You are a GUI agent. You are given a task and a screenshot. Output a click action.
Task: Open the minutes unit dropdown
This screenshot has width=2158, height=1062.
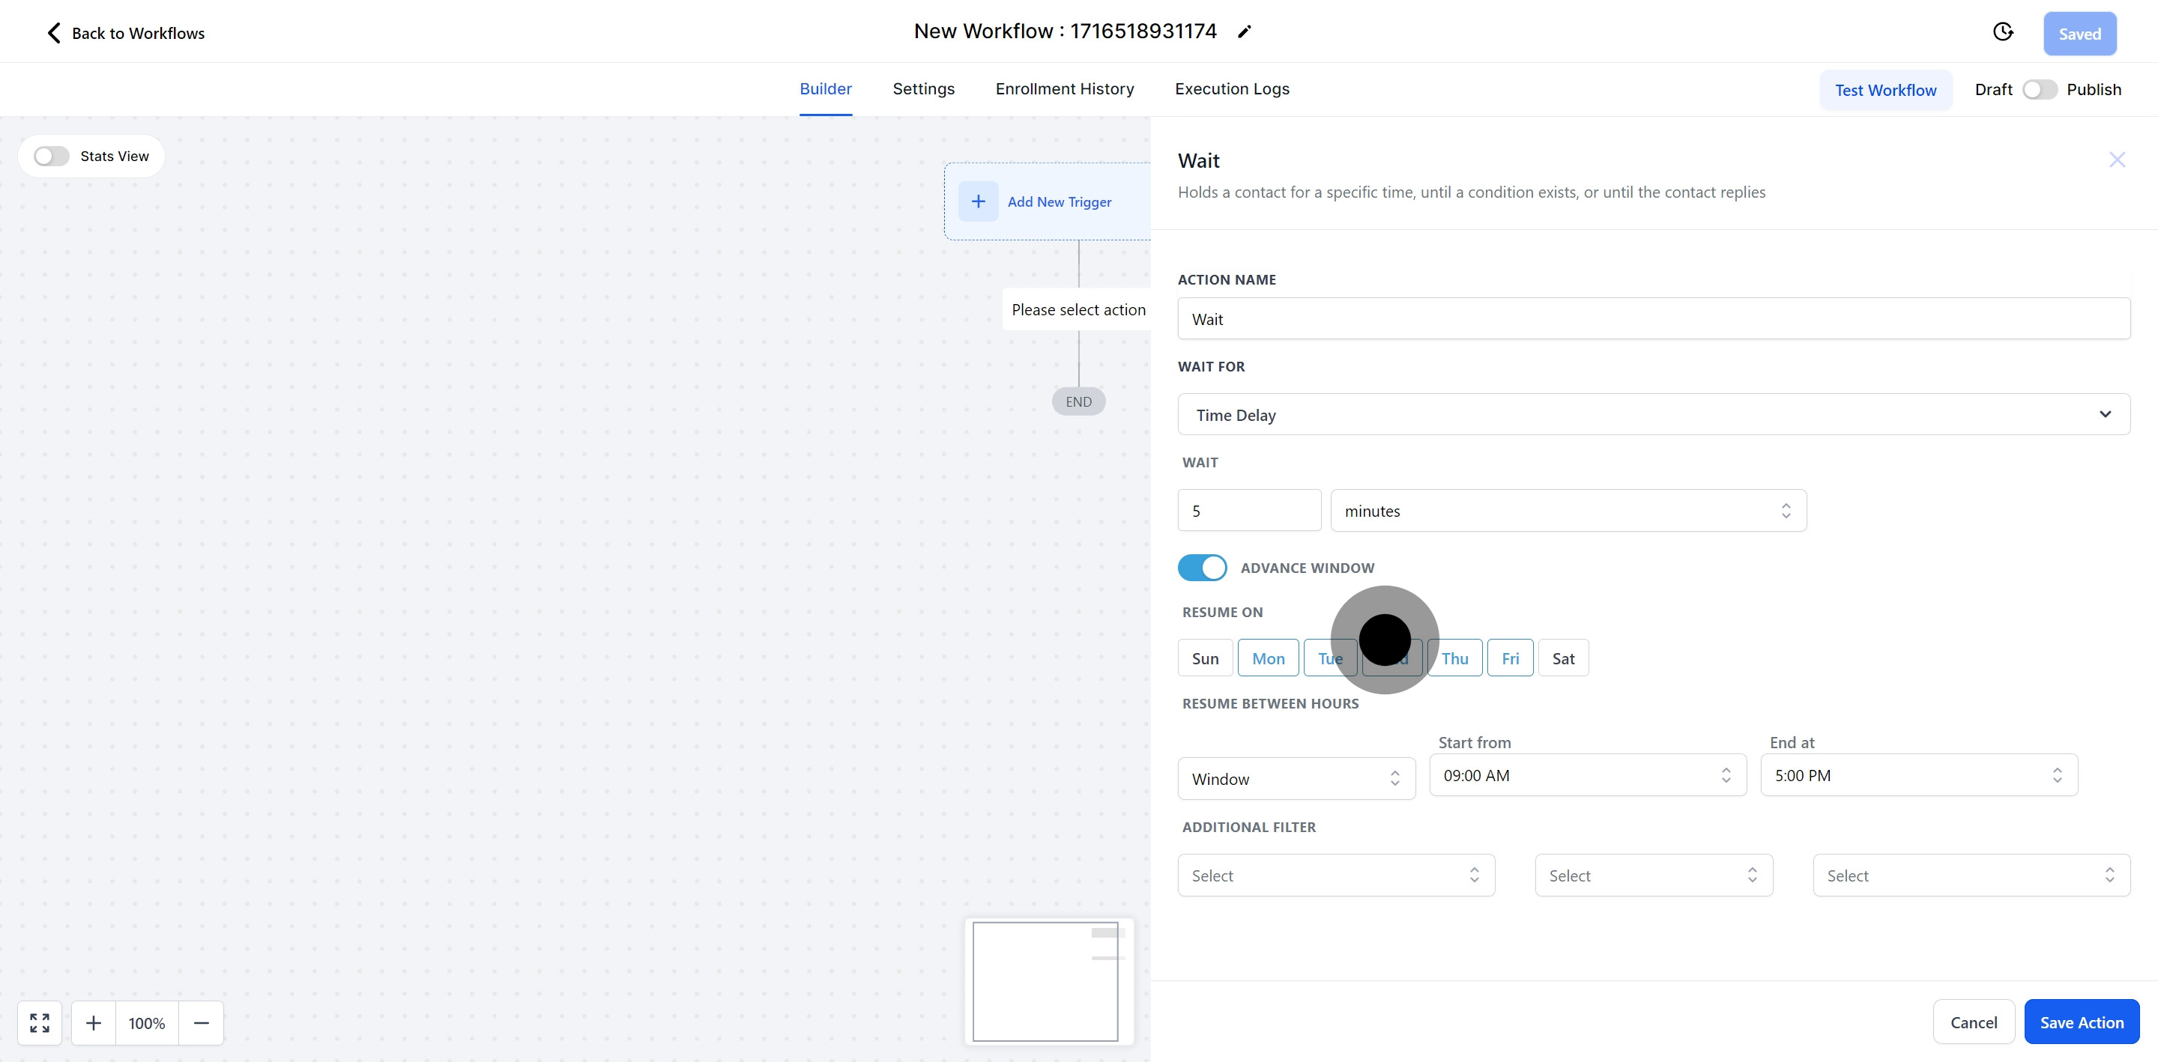(x=1568, y=511)
